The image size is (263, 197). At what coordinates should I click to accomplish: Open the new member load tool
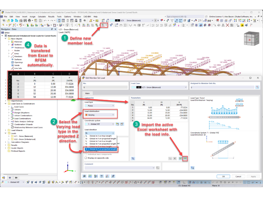[x=103, y=25]
